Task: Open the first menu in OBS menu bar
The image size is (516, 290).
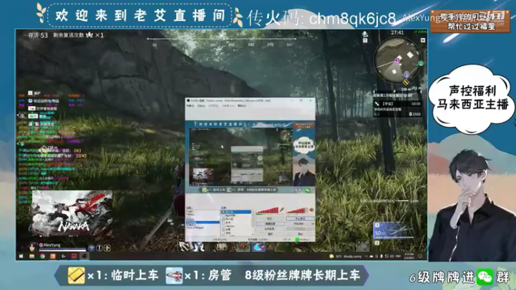Action: tap(190, 106)
